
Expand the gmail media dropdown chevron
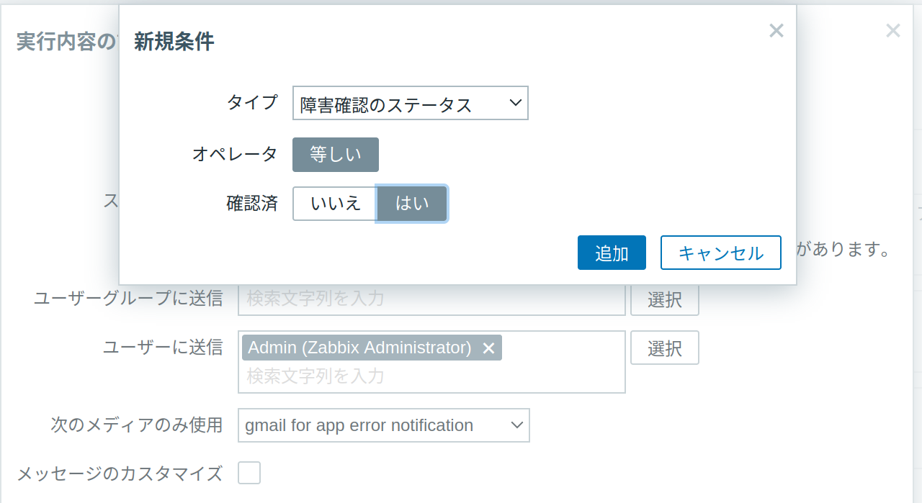(x=516, y=425)
